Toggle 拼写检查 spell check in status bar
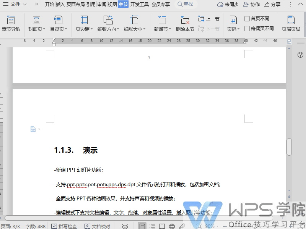306x229 pixels. (x=64, y=226)
